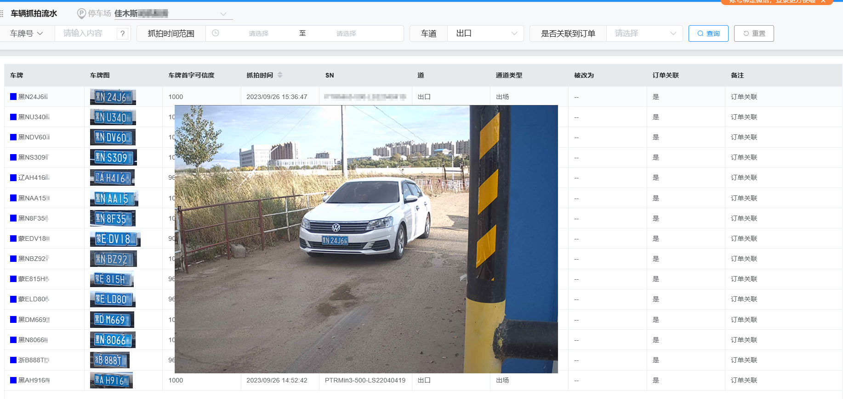Open the 黑NU340 plate thumbnail image
This screenshot has width=843, height=399.
[113, 117]
